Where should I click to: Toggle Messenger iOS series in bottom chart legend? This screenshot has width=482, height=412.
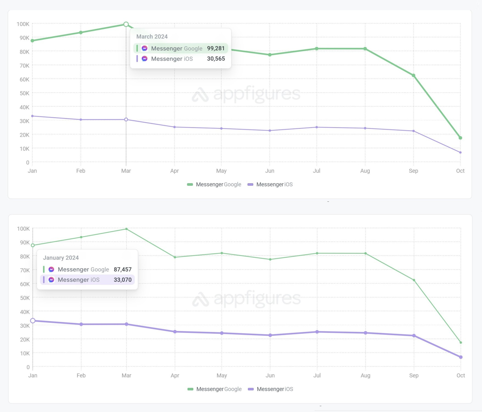click(x=271, y=389)
